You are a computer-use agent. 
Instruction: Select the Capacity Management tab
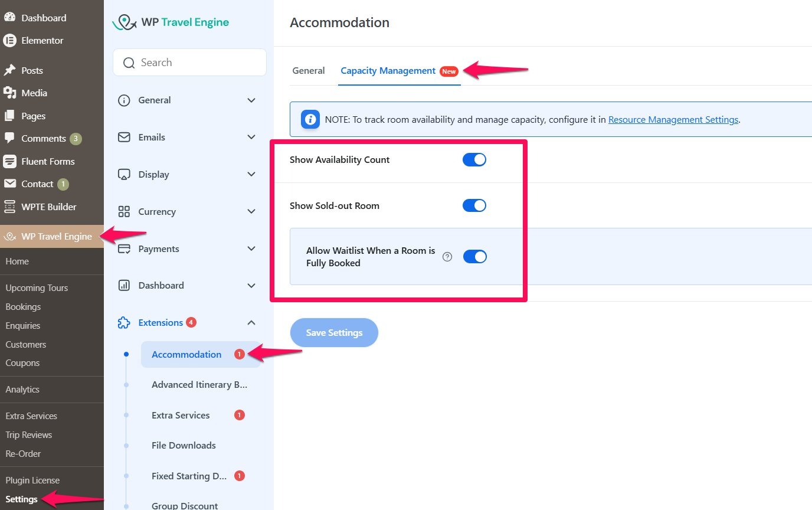[x=400, y=71]
